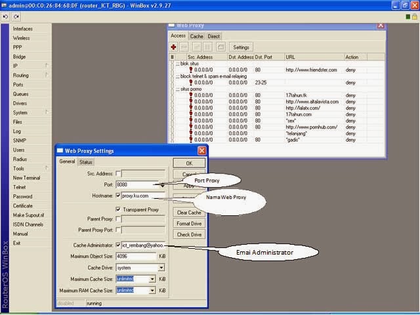Toggle the Hostname checkbox
The image size is (420, 315).
(118, 196)
